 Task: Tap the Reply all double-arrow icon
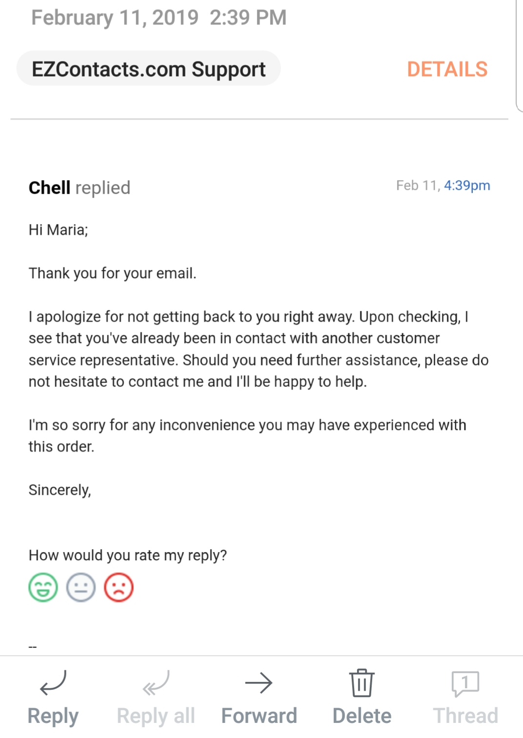(x=155, y=684)
